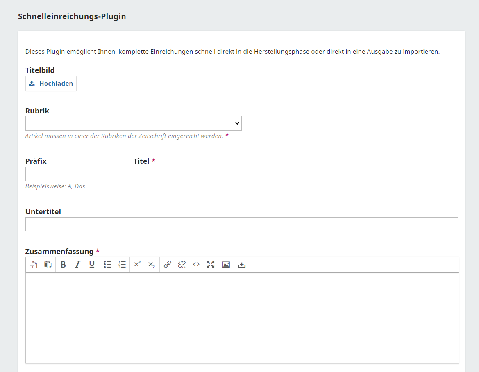Click the Untertitel input field

[x=241, y=225]
